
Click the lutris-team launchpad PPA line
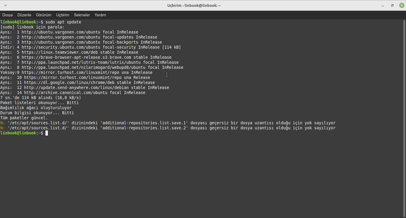(x=89, y=63)
